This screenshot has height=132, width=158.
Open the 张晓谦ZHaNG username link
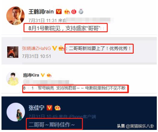click(36, 48)
